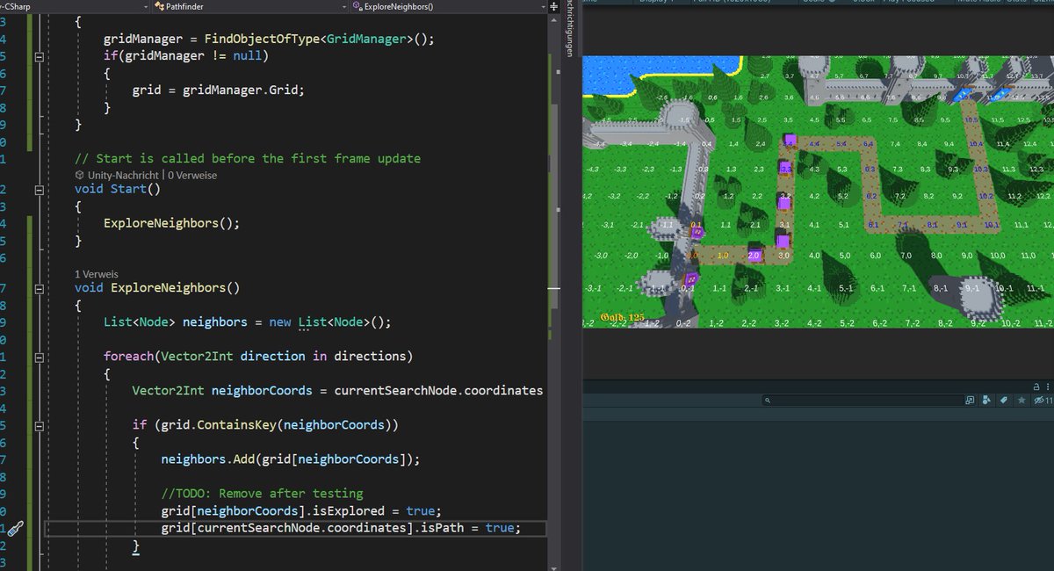
Task: Collapse the void ExploreNeighbors() method
Action: (x=38, y=289)
